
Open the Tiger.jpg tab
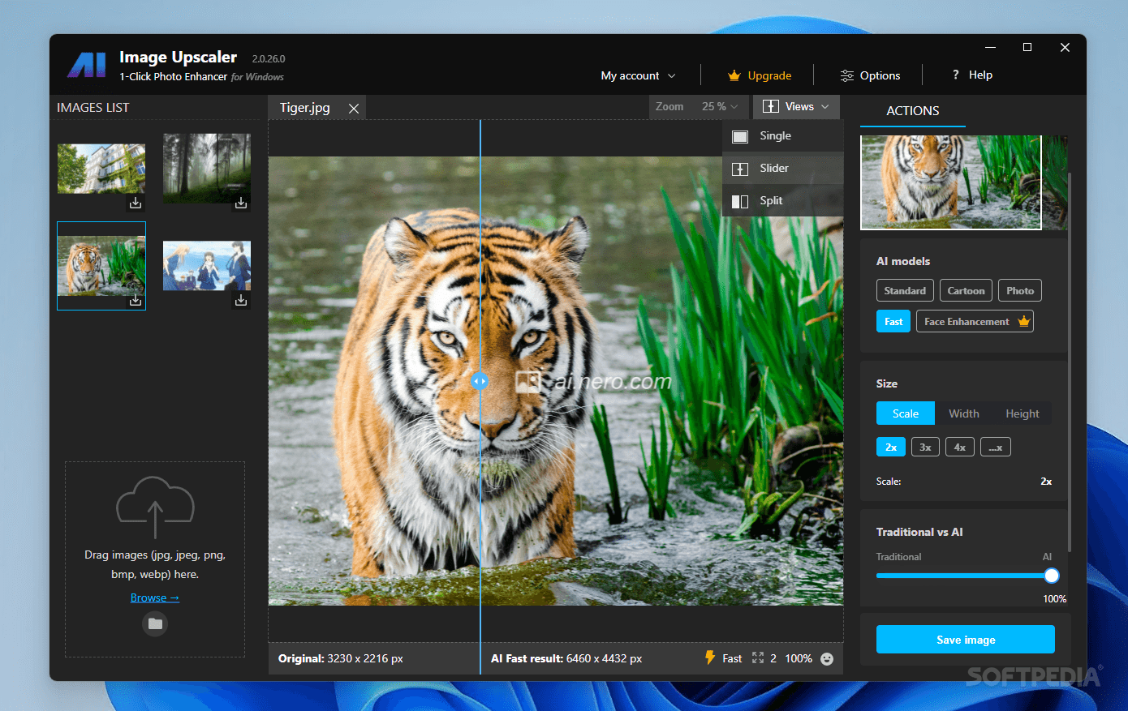(x=305, y=108)
